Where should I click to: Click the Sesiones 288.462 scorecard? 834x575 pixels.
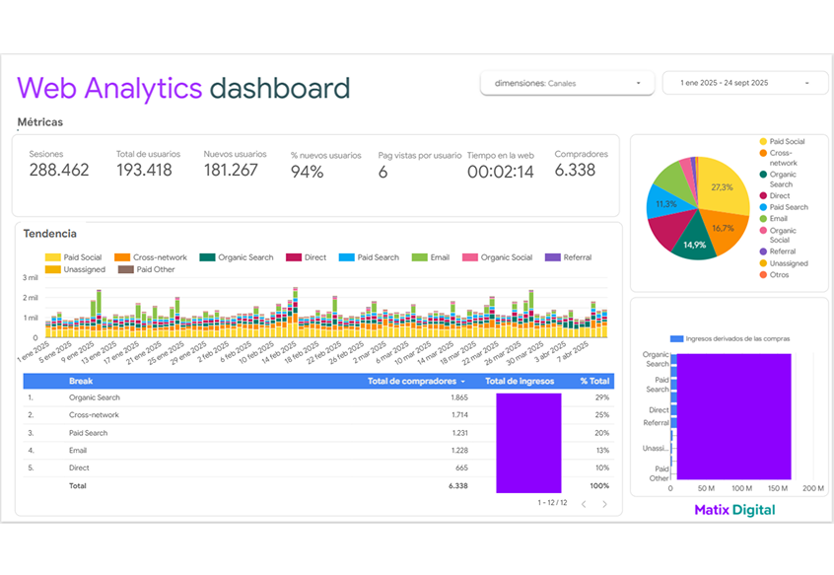(59, 164)
